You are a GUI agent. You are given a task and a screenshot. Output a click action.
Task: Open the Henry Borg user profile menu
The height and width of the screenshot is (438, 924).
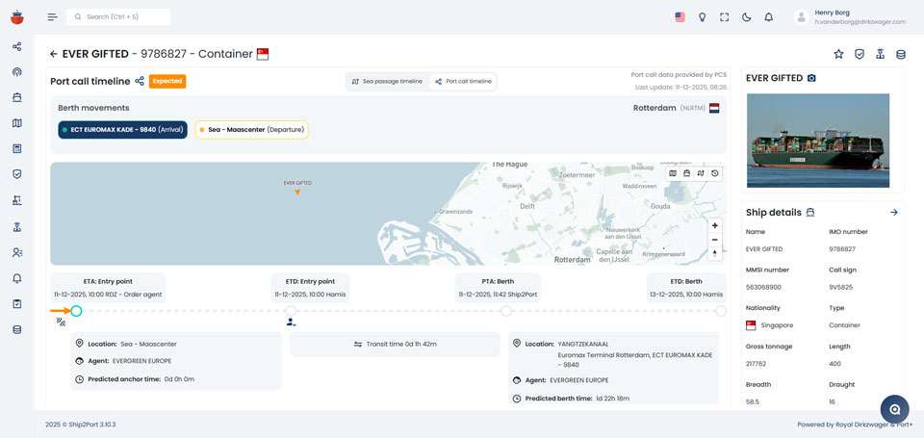coord(847,16)
